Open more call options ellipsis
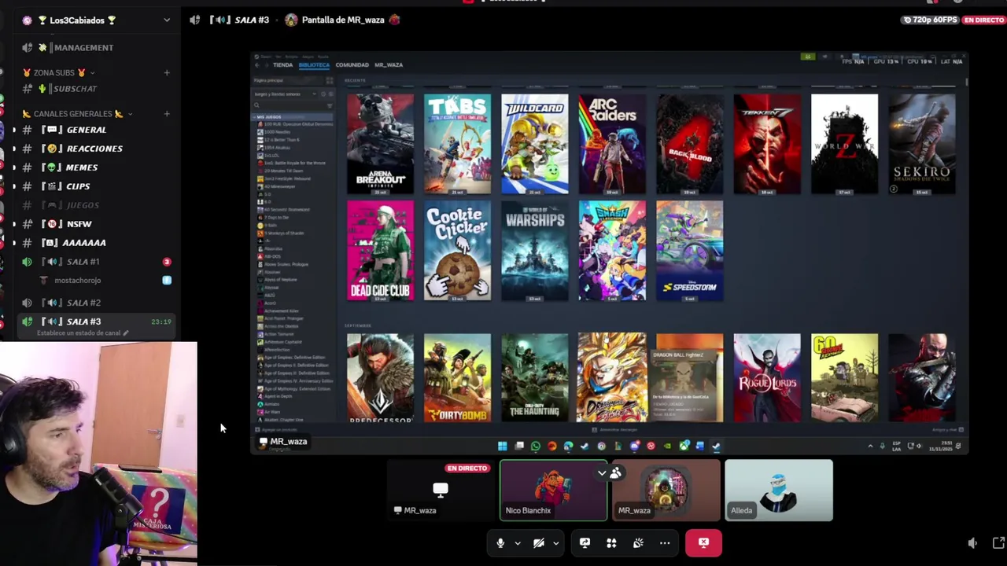1007x566 pixels. (x=665, y=542)
